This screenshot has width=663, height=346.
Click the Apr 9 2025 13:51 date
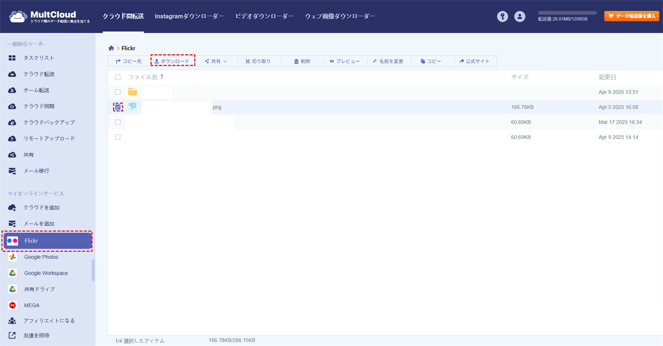tap(618, 92)
